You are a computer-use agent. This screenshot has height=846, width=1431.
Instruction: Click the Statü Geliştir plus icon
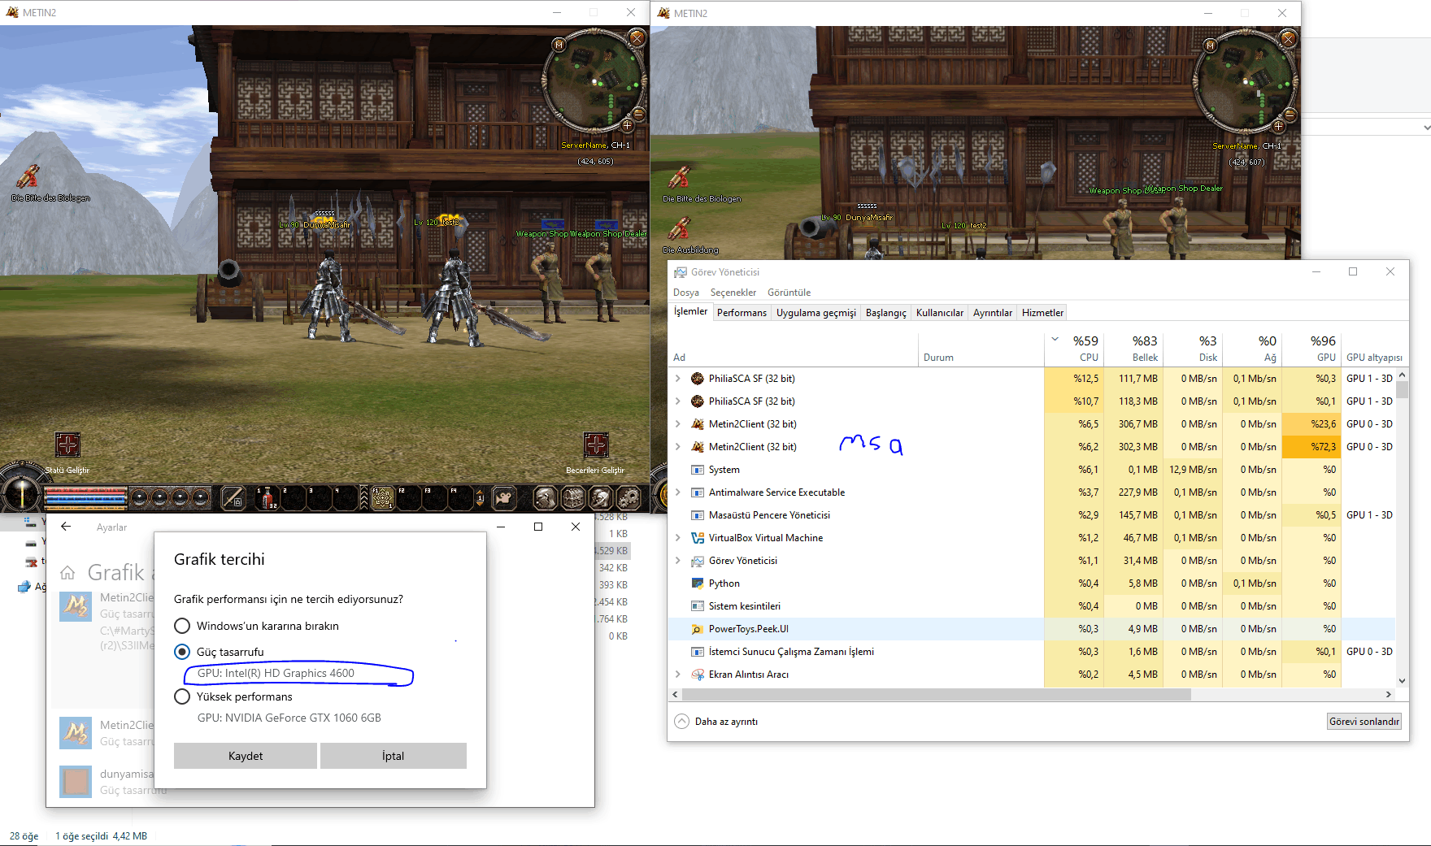click(x=67, y=445)
